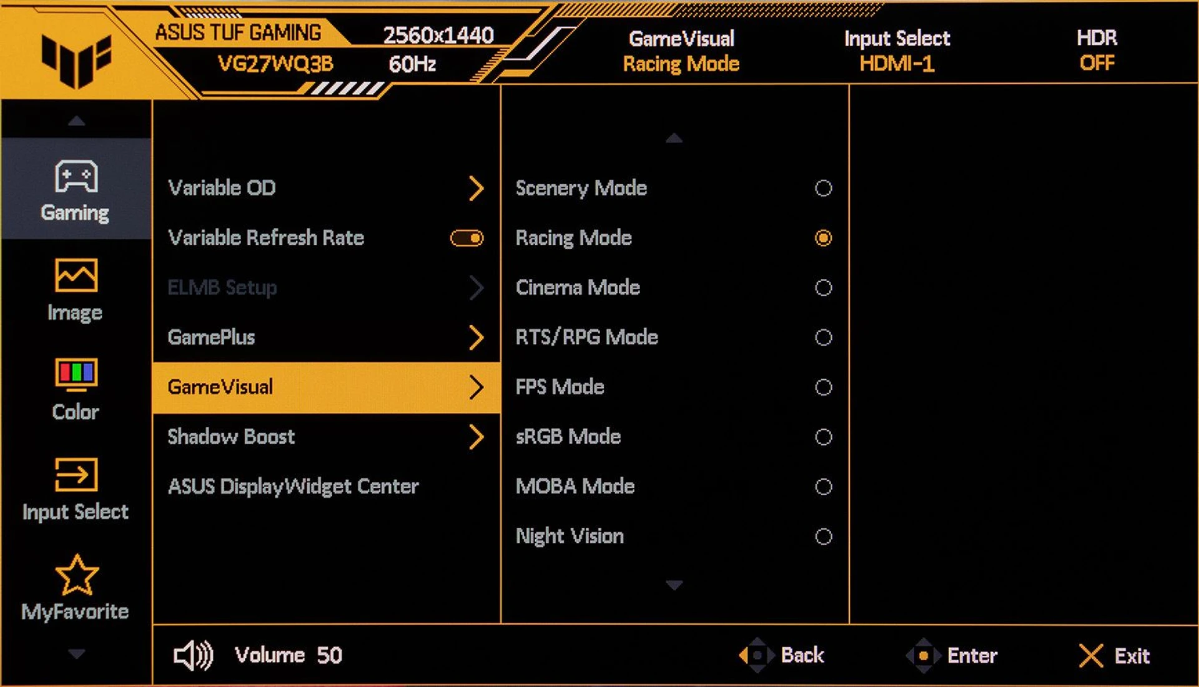Select the MOBA Mode radio button
The image size is (1199, 687).
[x=824, y=487]
